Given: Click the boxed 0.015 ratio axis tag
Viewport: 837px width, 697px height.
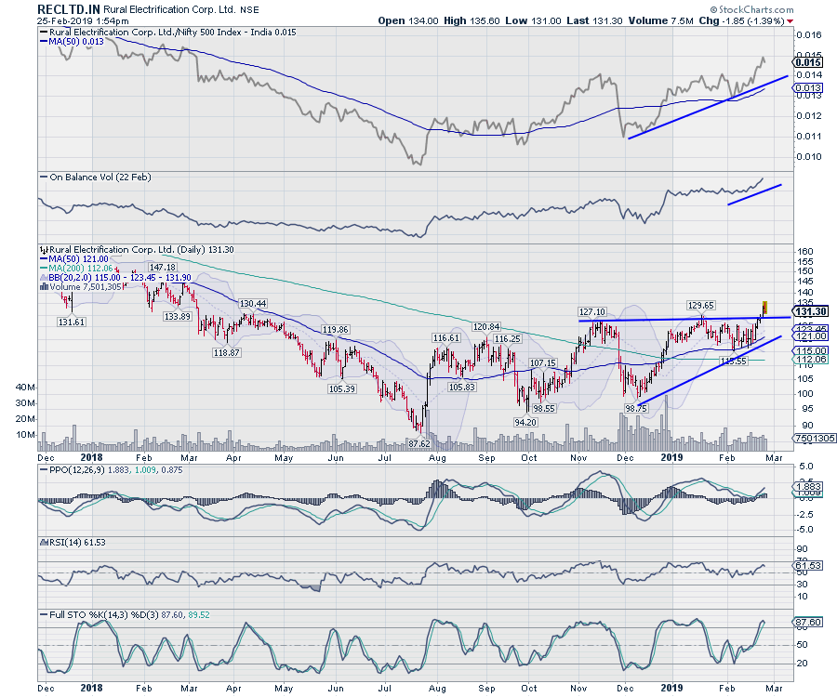Looking at the screenshot, I should pos(808,63).
